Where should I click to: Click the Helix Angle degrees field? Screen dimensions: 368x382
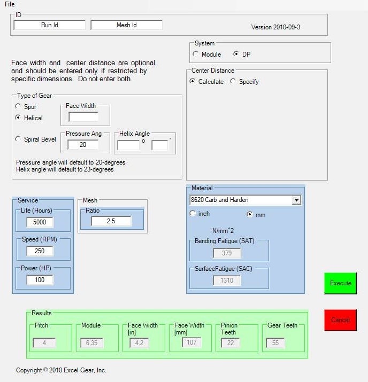tap(128, 145)
